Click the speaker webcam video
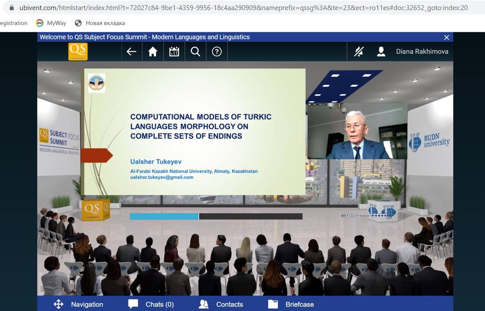485x311 pixels. coord(357,131)
